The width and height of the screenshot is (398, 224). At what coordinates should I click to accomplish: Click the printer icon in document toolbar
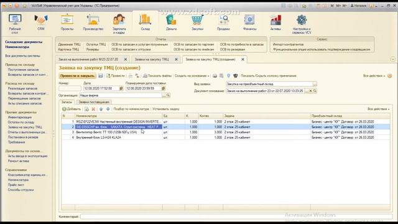tap(215, 76)
